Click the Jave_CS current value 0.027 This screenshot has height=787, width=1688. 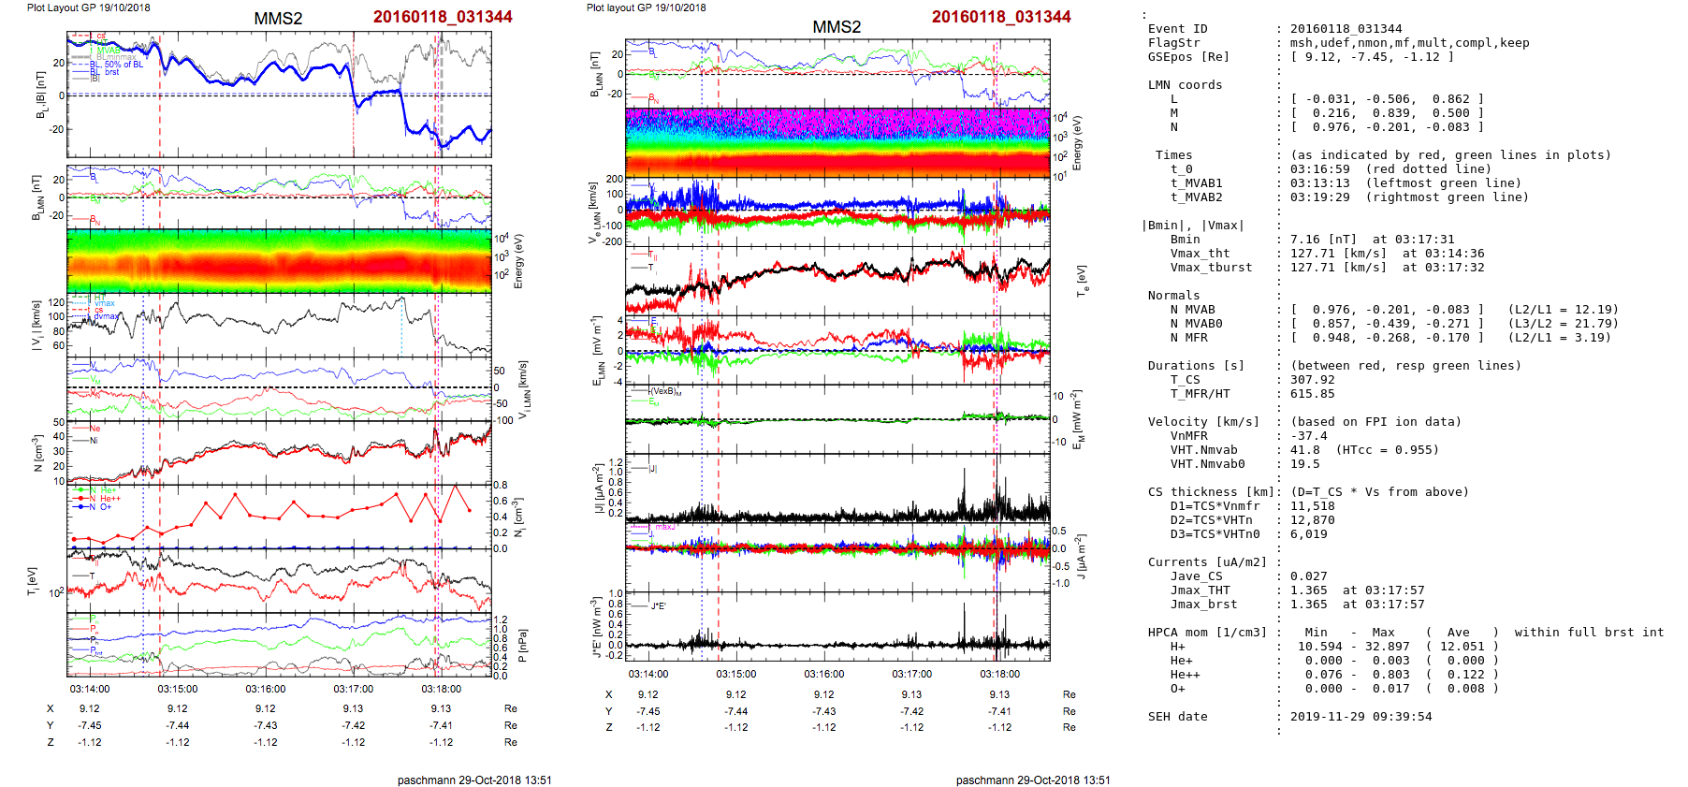1308,576
